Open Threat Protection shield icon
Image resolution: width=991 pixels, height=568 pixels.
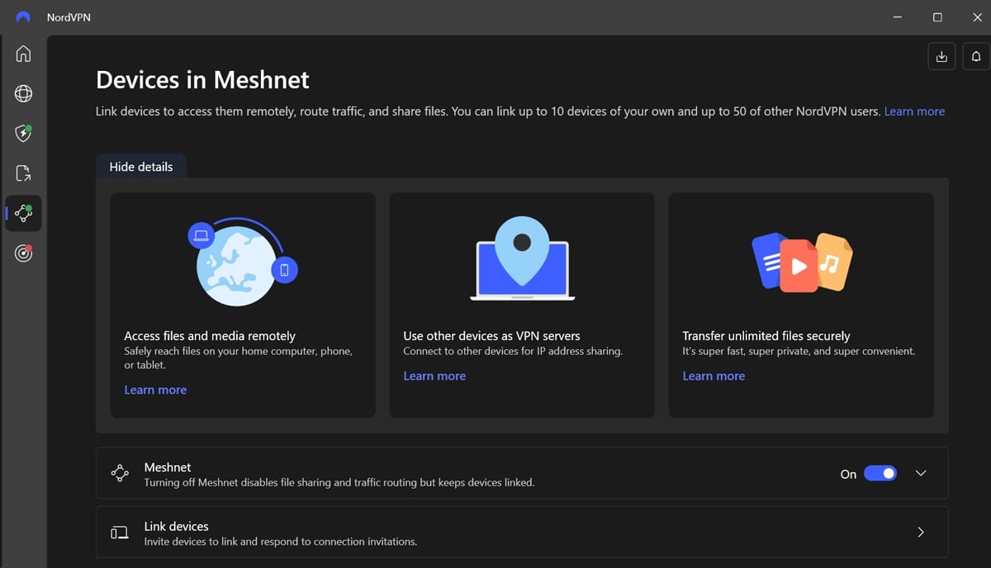point(23,134)
